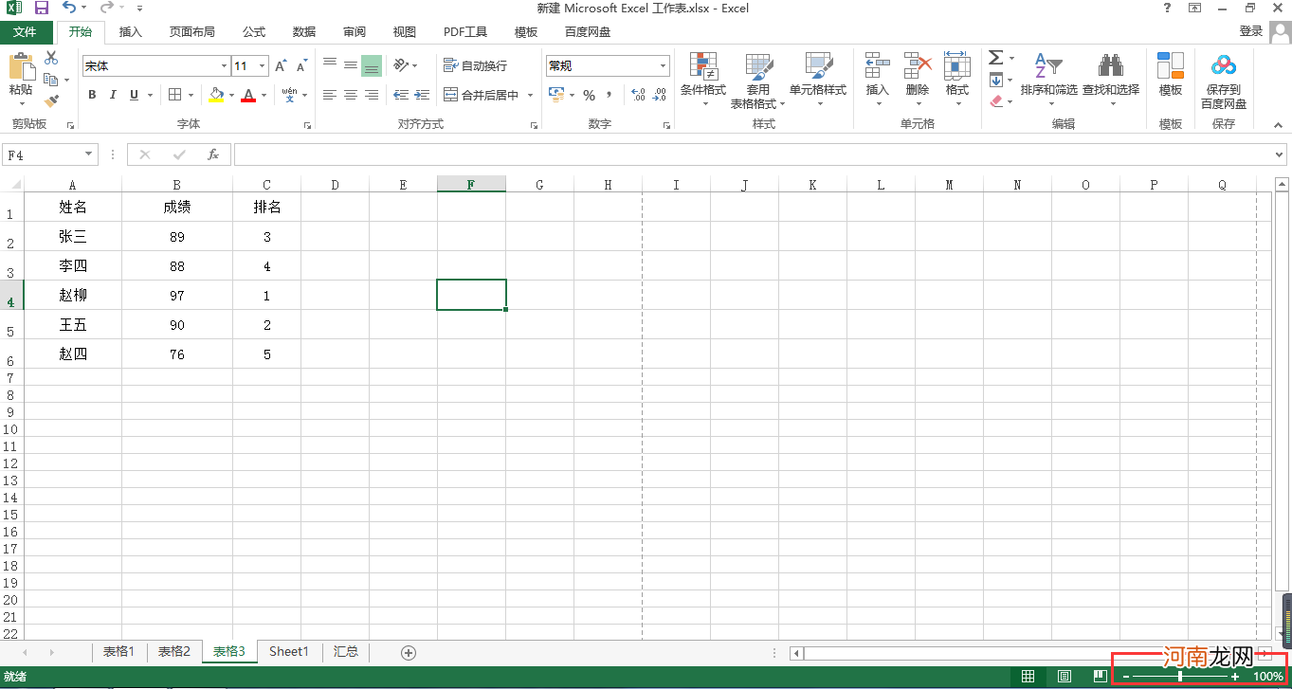Switch to Page Layout view in status bar
The width and height of the screenshot is (1292, 689).
click(1065, 677)
